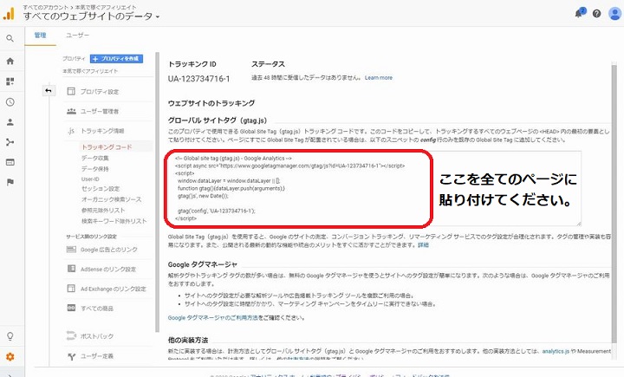Open user account avatar
The height and width of the screenshot is (377, 624).
pyautogui.click(x=615, y=14)
